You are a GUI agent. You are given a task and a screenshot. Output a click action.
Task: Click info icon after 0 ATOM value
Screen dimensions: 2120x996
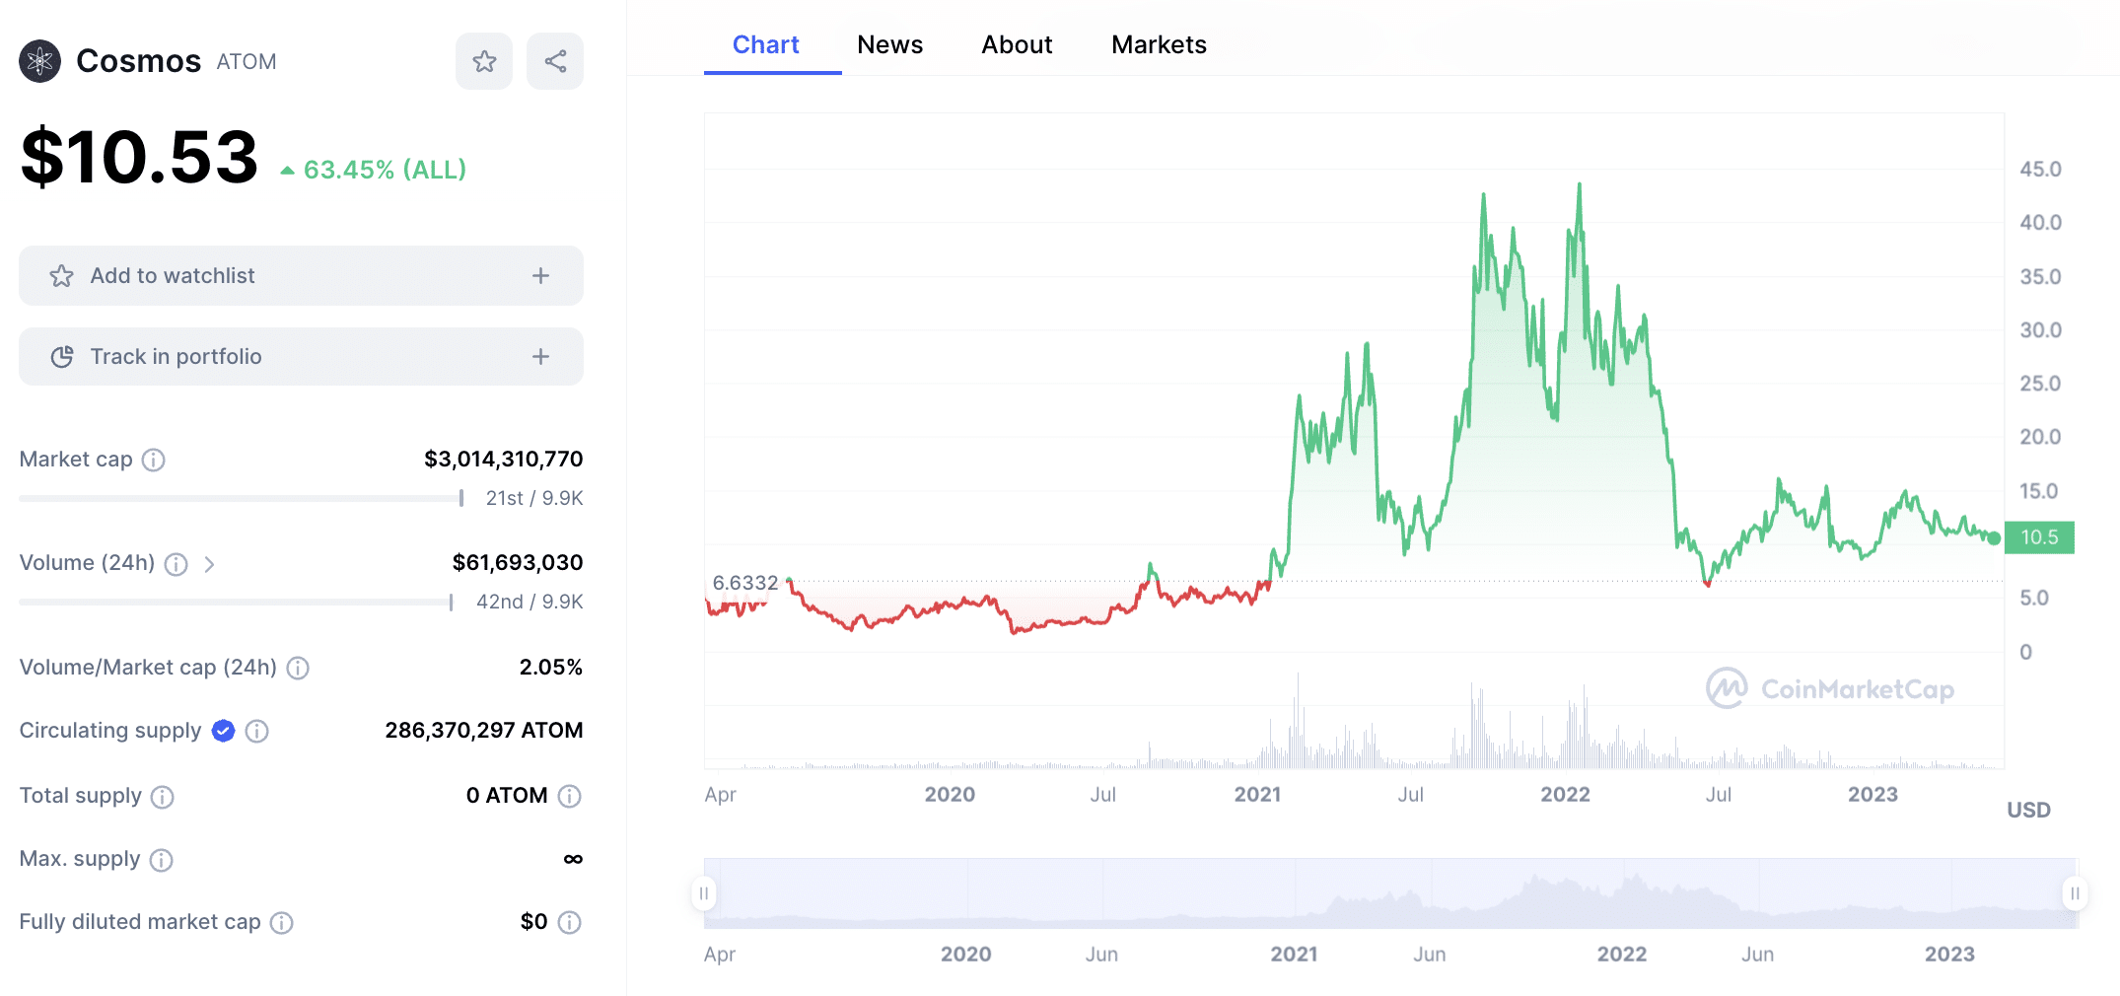click(x=570, y=796)
